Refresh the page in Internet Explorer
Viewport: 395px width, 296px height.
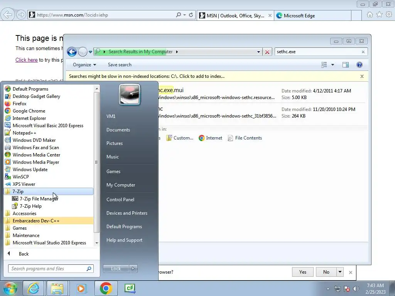coord(191,15)
